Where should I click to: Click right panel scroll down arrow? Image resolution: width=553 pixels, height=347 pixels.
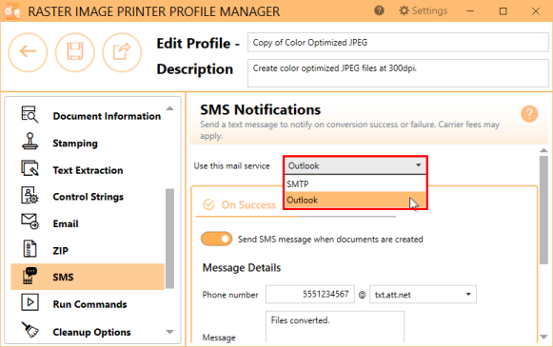543,337
